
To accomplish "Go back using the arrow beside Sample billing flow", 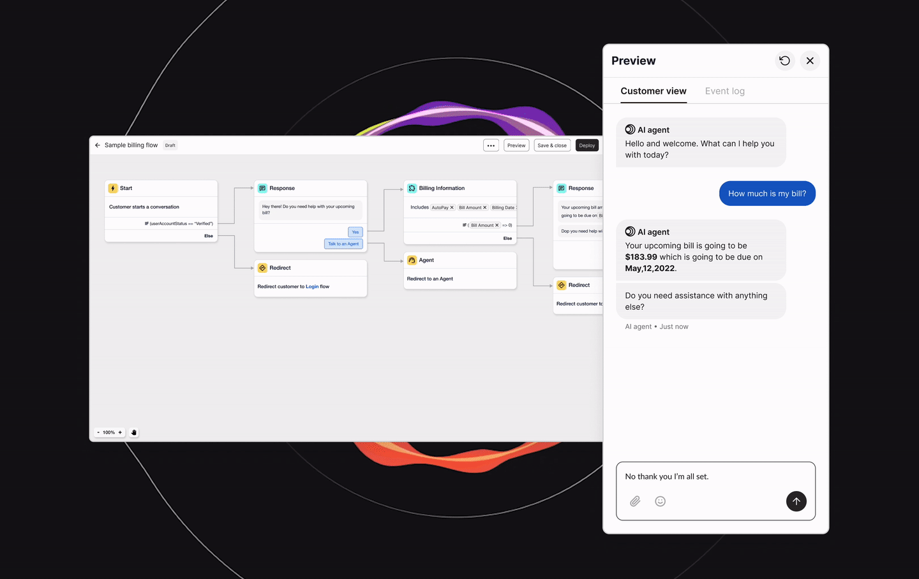I will pos(98,145).
